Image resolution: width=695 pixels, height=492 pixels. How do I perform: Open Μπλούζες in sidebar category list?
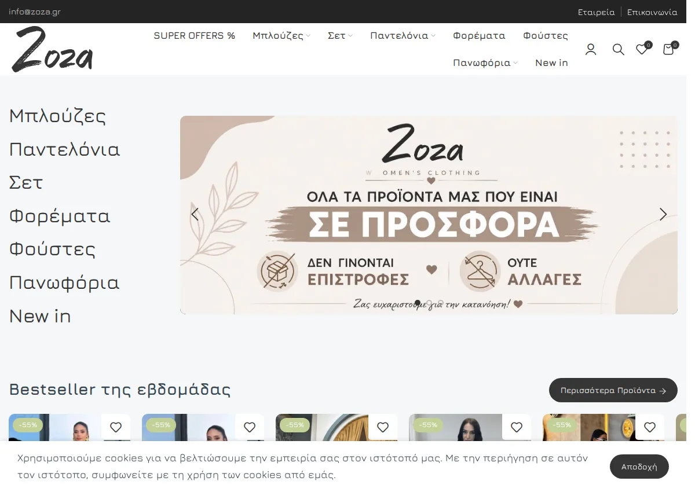[57, 116]
